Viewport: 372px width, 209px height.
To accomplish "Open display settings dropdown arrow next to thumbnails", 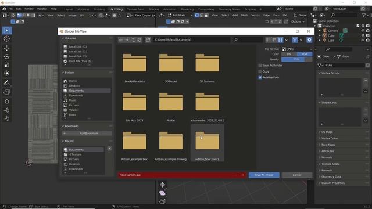I will click(x=287, y=40).
